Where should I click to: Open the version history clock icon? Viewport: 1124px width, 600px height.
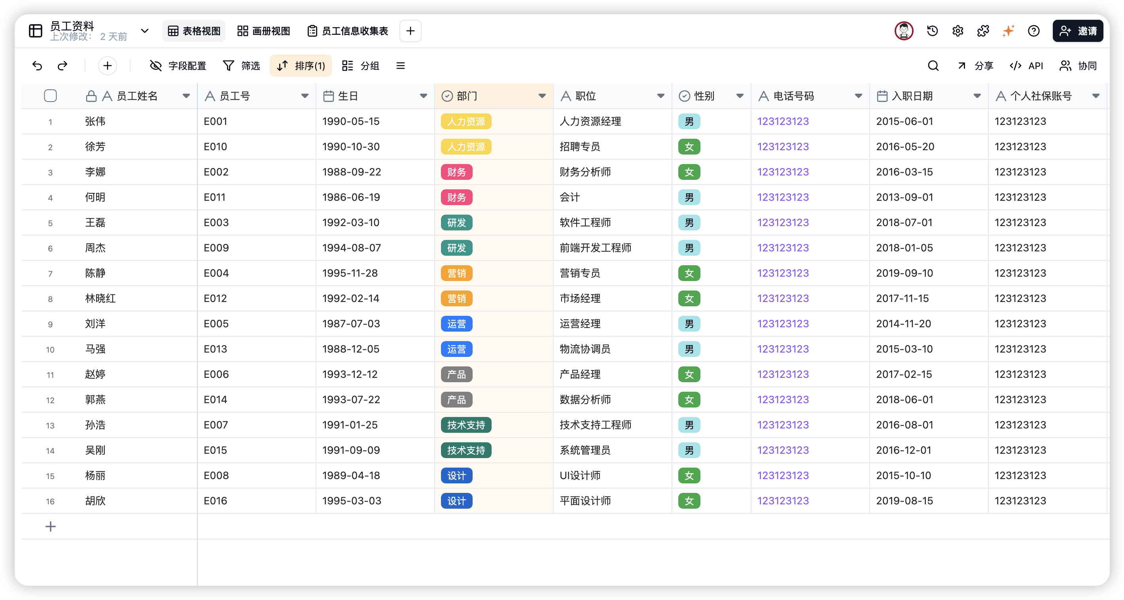(933, 31)
